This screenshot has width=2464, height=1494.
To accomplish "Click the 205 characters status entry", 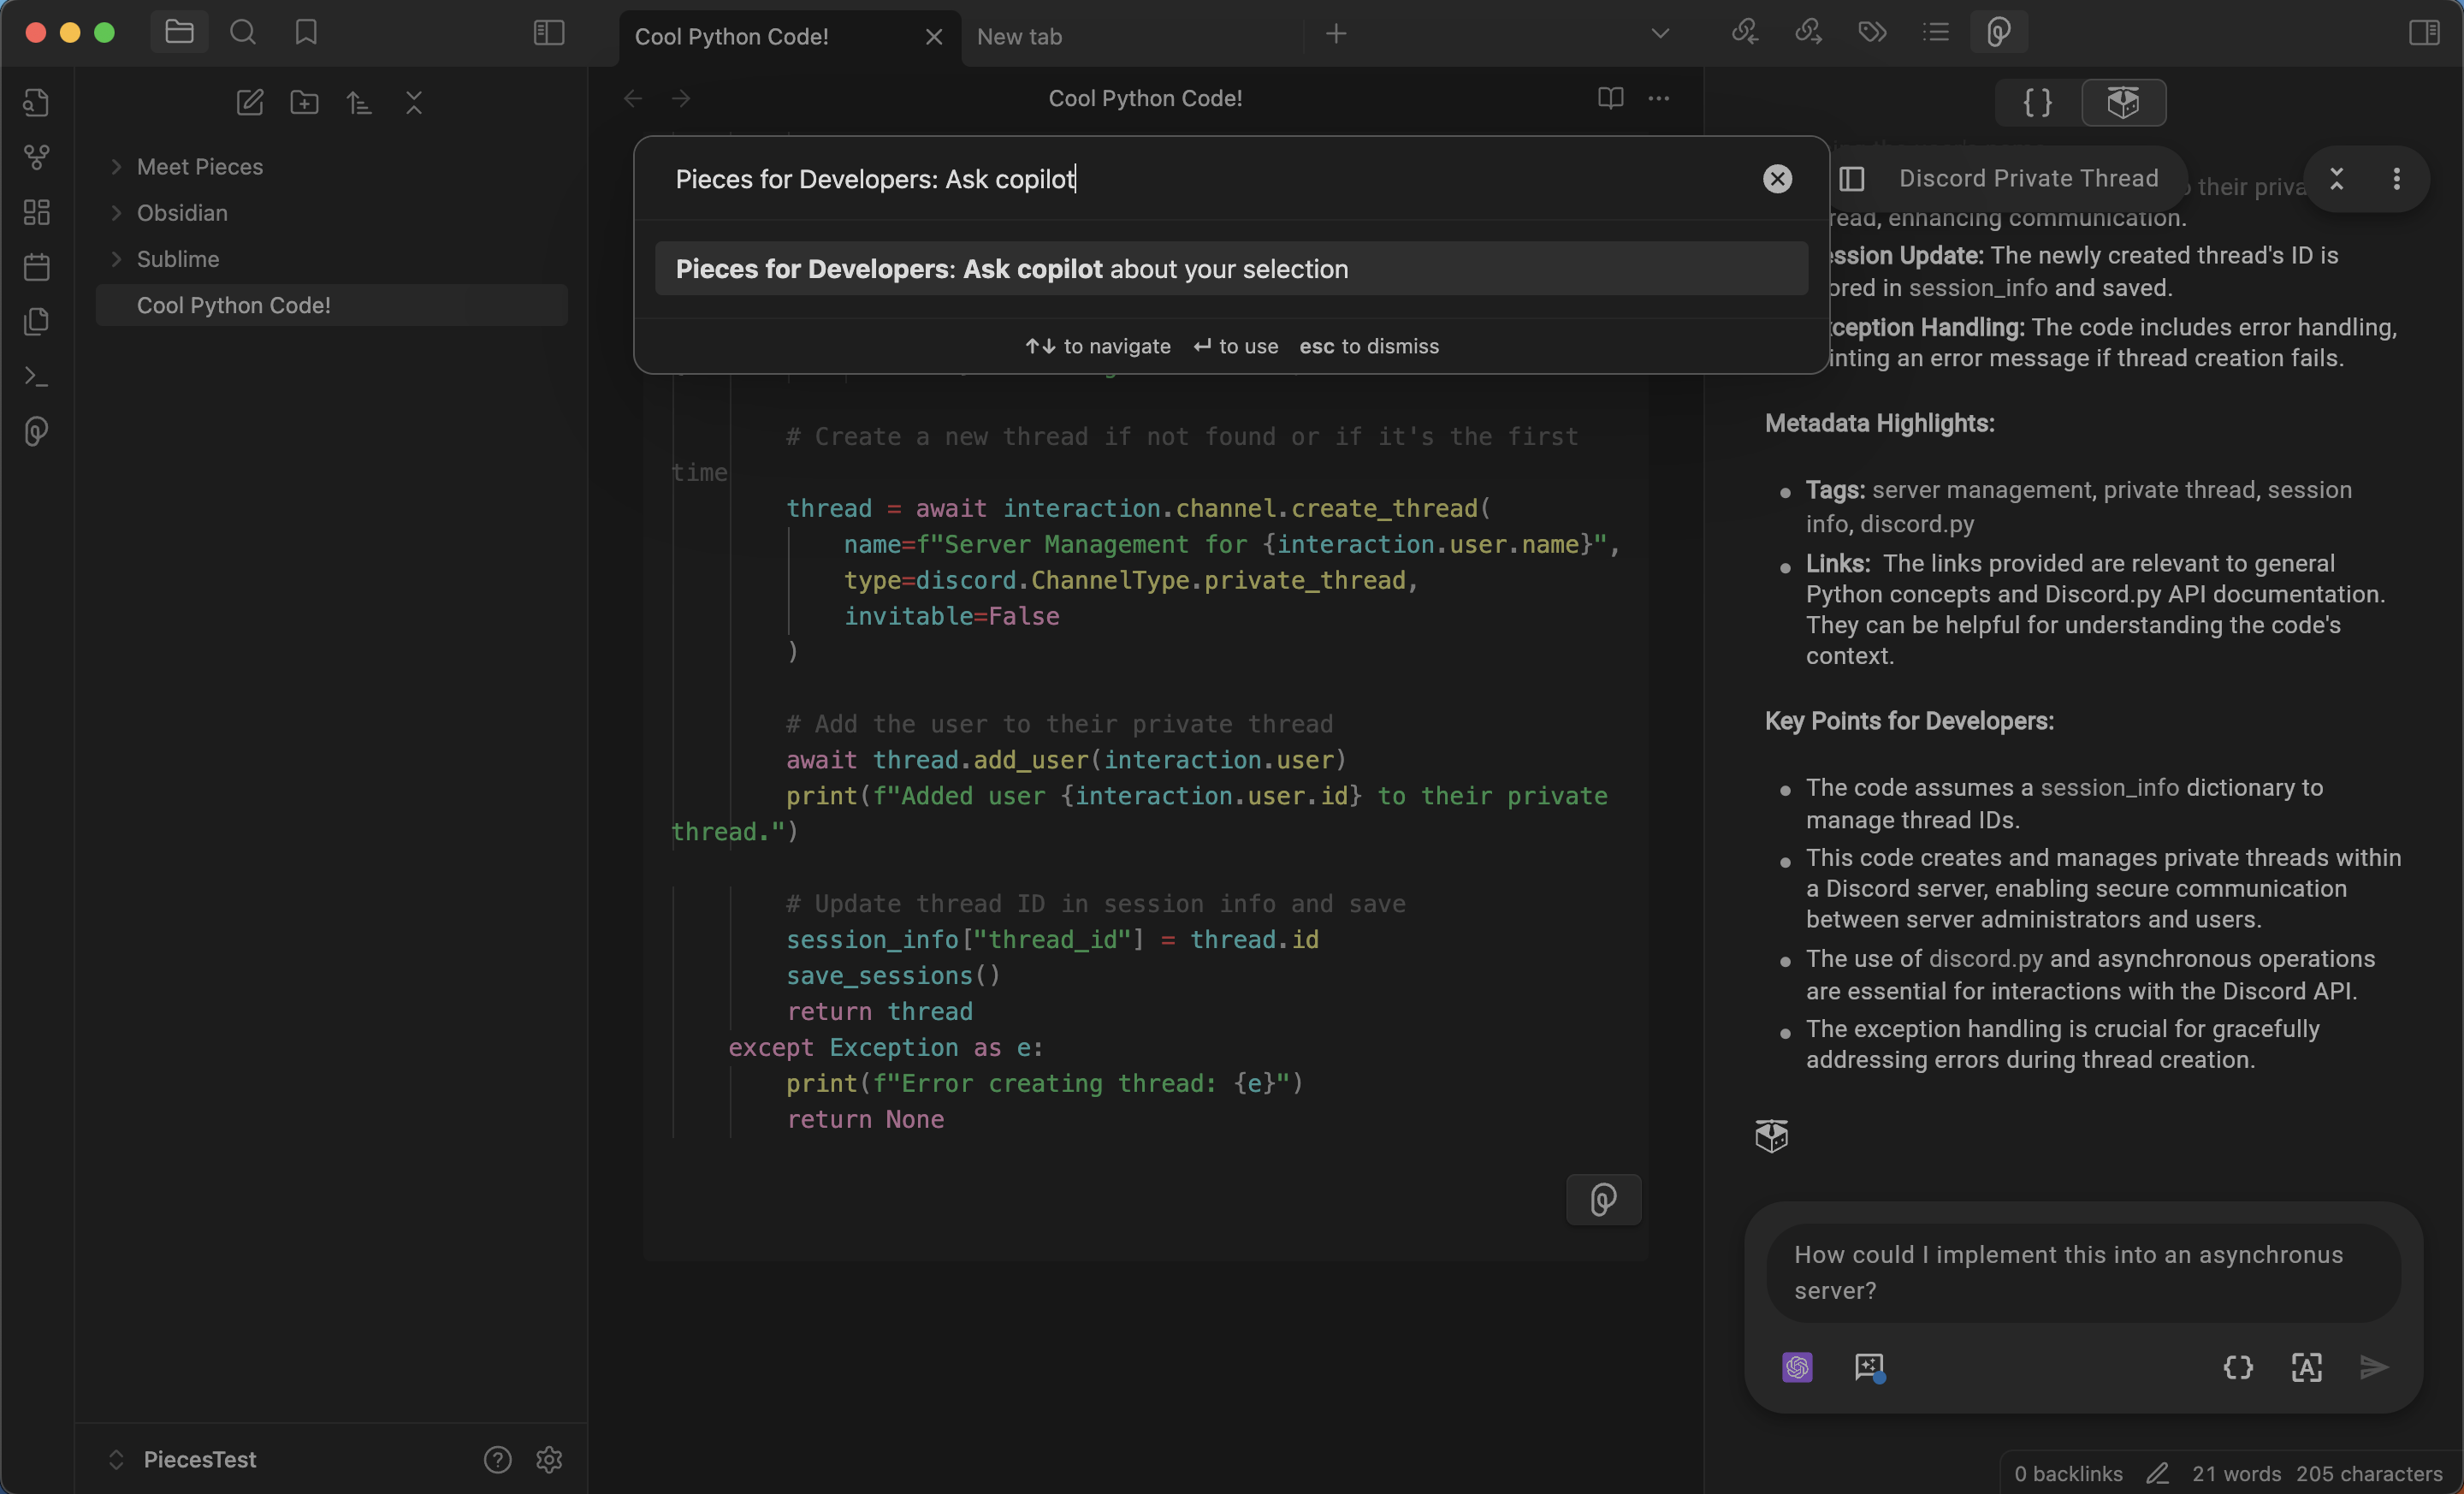I will [x=2369, y=1473].
